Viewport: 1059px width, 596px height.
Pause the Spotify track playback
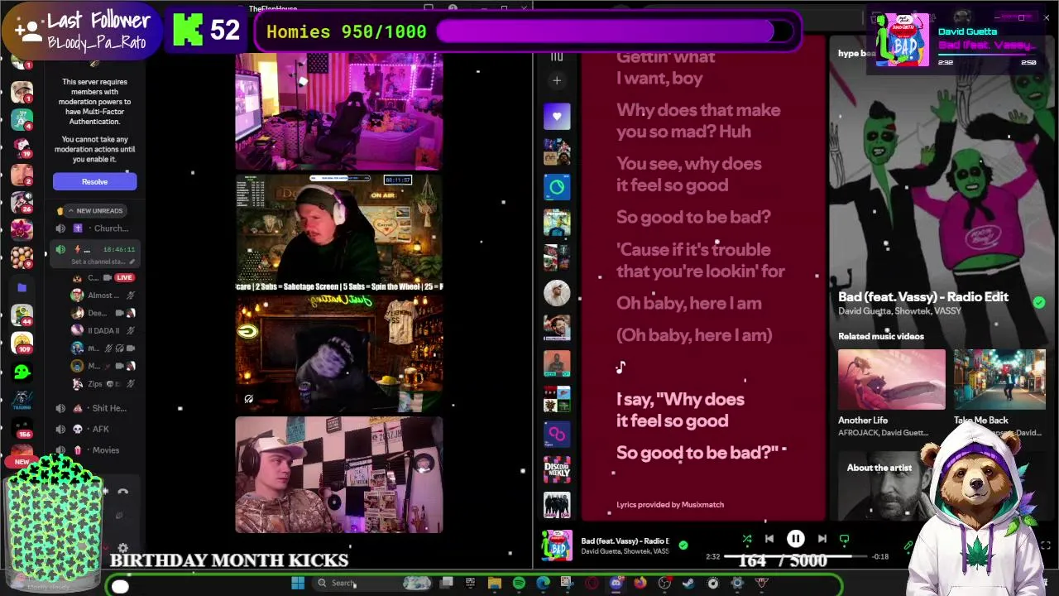pyautogui.click(x=795, y=539)
